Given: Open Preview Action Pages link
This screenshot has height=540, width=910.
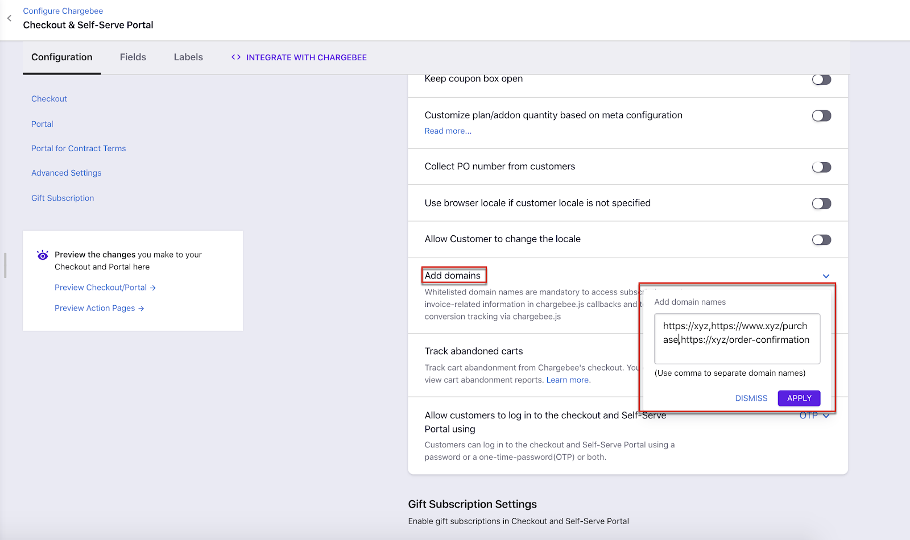Looking at the screenshot, I should click(x=100, y=308).
